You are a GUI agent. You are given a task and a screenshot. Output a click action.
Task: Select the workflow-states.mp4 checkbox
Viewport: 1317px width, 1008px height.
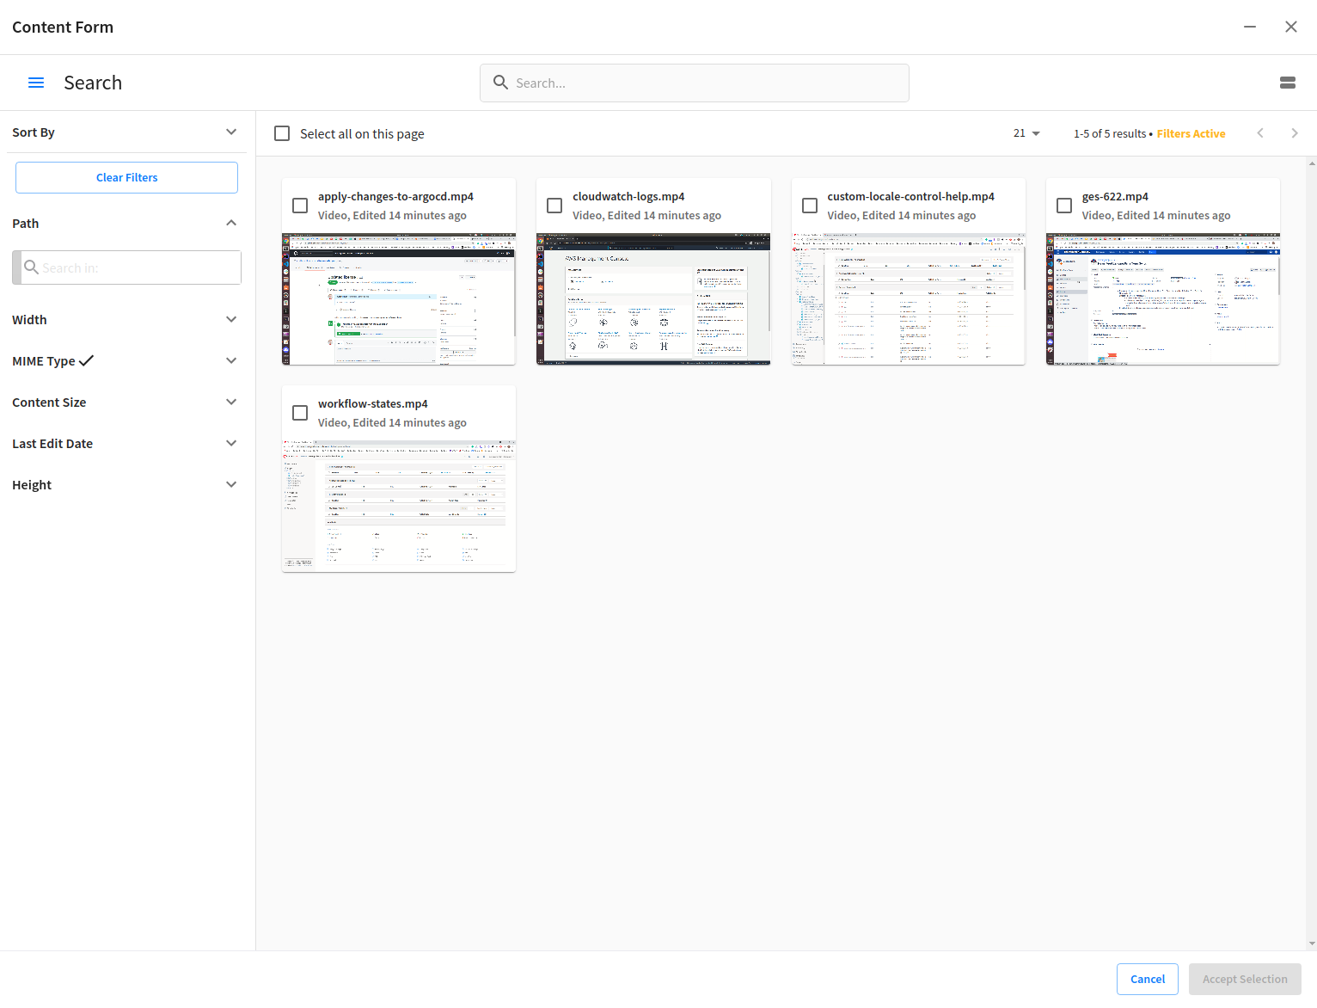299,413
